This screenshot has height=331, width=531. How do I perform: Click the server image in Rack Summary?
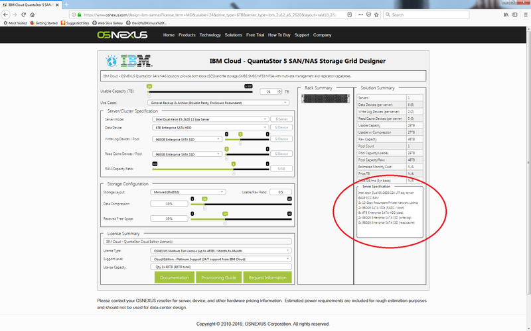point(325,98)
